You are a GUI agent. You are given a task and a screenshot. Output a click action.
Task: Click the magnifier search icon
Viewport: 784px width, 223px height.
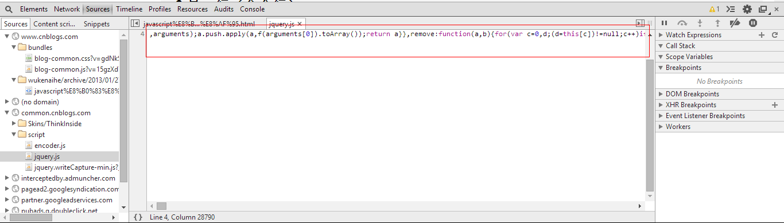[9, 9]
